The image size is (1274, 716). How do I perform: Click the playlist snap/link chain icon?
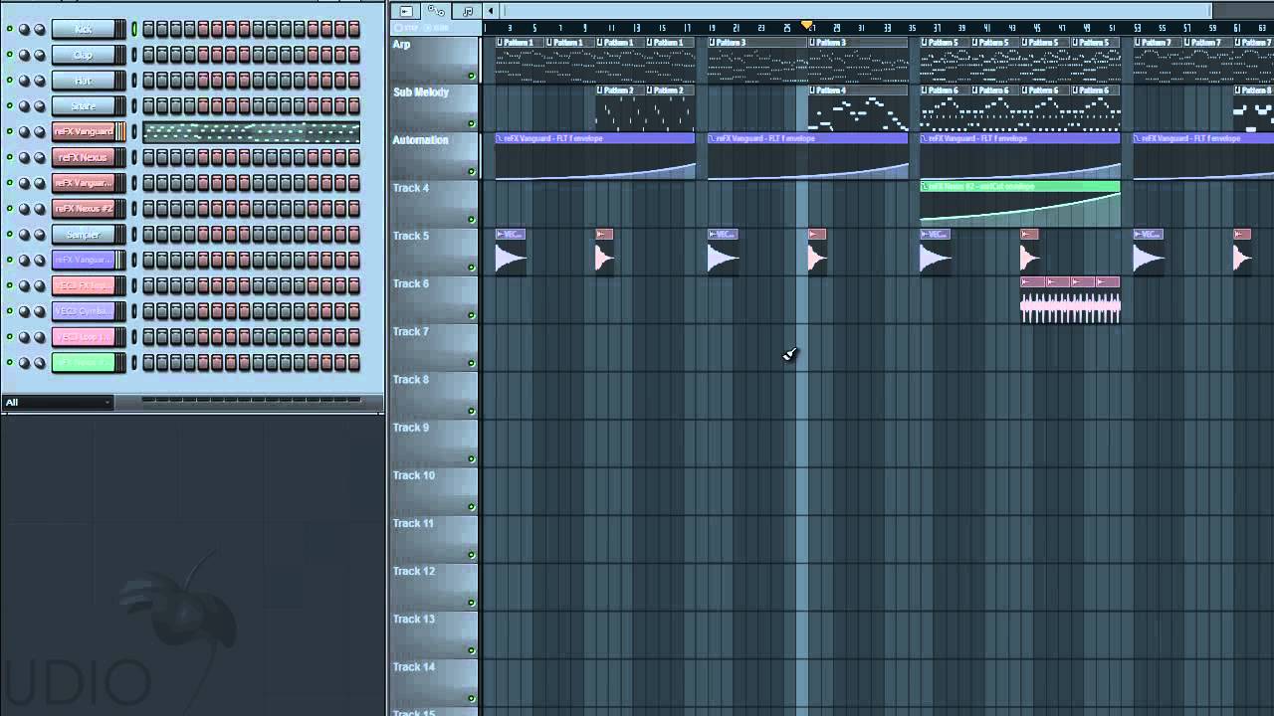point(436,11)
